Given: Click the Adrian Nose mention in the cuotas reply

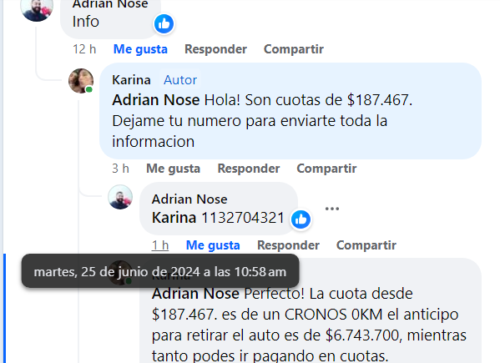Looking at the screenshot, I should coord(155,100).
